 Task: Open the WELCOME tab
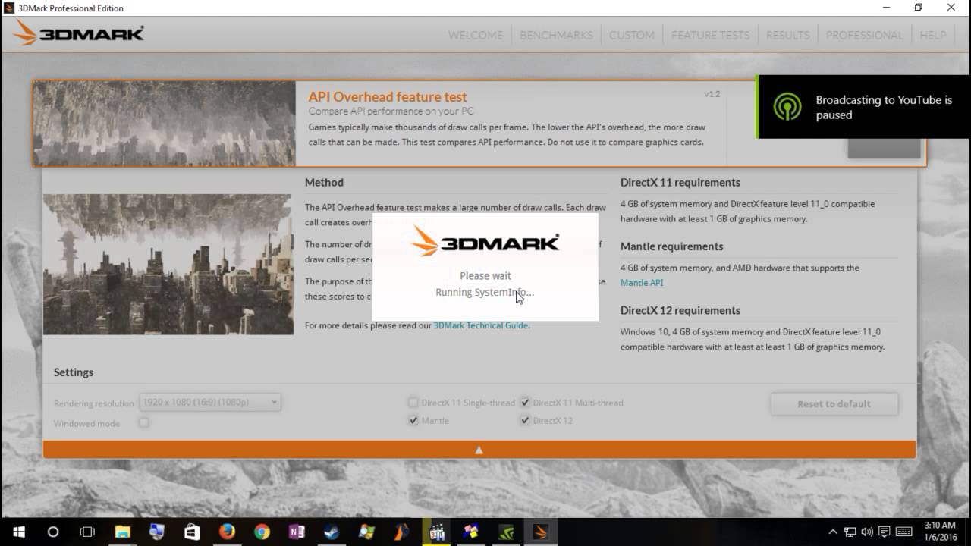476,35
